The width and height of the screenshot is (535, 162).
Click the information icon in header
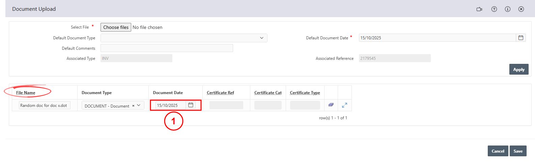tap(508, 9)
